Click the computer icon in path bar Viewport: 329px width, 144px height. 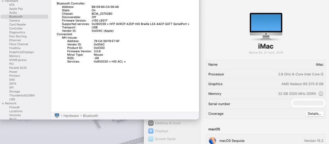click(57, 115)
